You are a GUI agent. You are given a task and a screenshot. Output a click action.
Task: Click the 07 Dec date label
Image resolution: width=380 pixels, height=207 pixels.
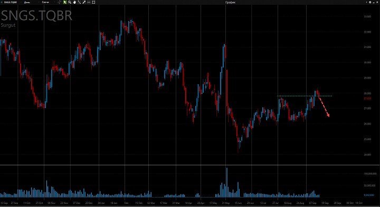point(77,203)
